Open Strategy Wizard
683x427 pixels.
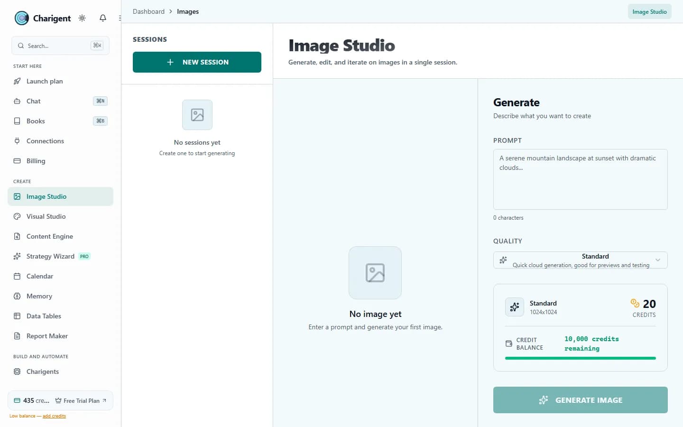pyautogui.click(x=60, y=256)
